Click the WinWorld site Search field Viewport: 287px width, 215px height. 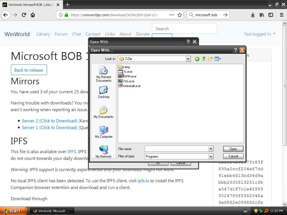click(x=184, y=29)
